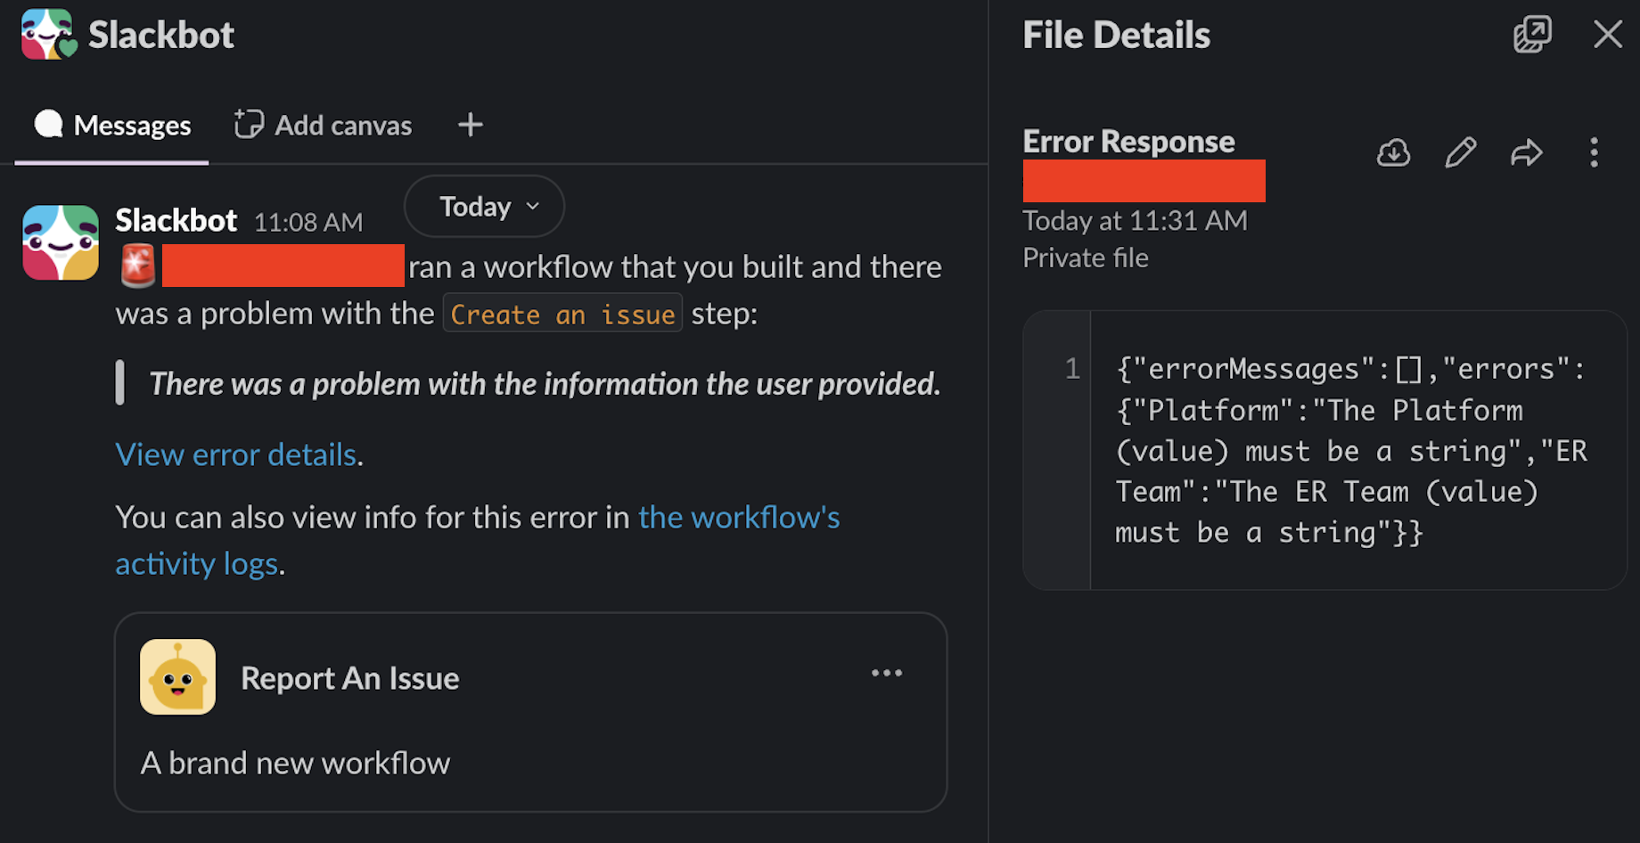1640x843 pixels.
Task: Open the workflow card's ellipsis menu
Action: tap(887, 675)
